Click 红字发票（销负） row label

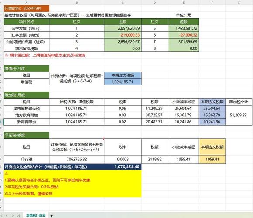point(27,35)
